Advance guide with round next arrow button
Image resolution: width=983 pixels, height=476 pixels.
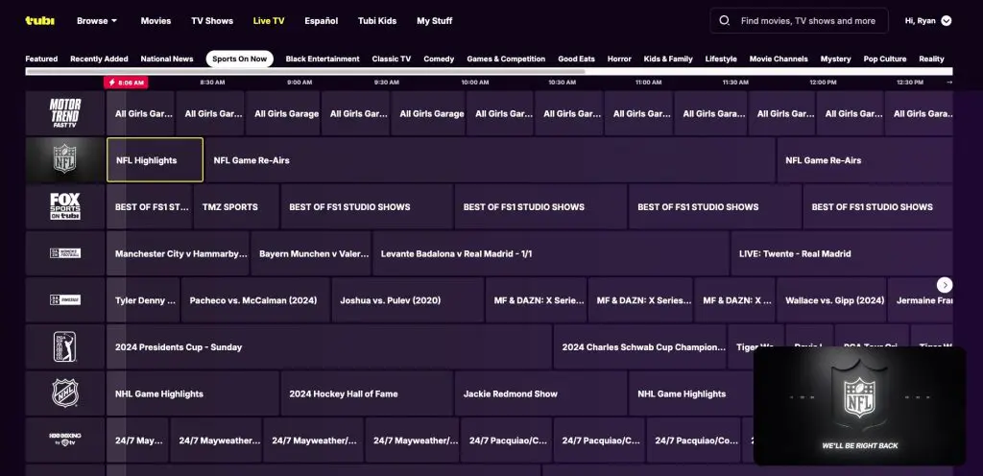tap(945, 285)
